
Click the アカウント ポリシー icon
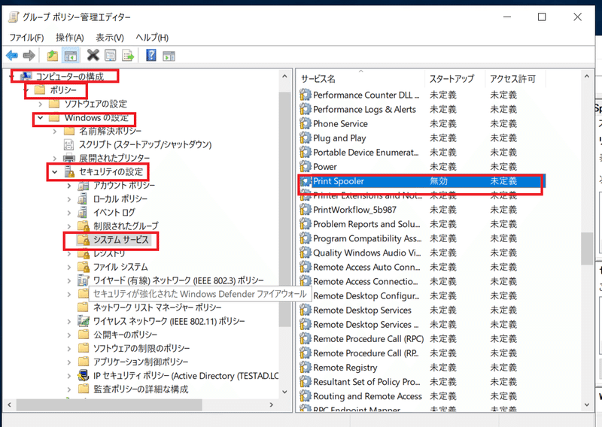[x=84, y=186]
